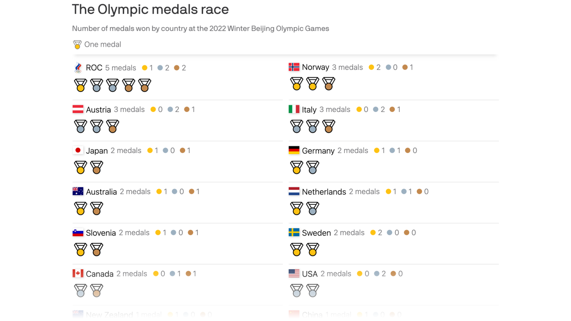Click the Netherlands flag icon

tap(294, 191)
